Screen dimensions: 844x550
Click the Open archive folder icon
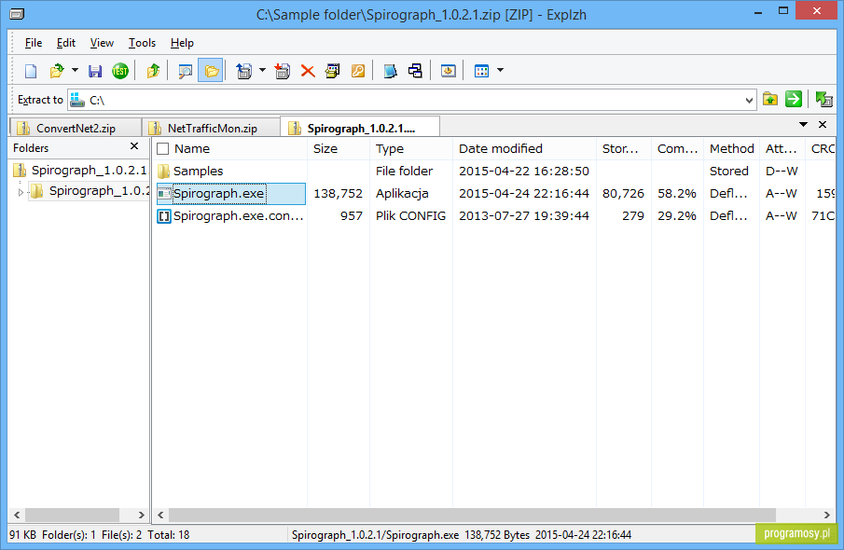point(56,71)
